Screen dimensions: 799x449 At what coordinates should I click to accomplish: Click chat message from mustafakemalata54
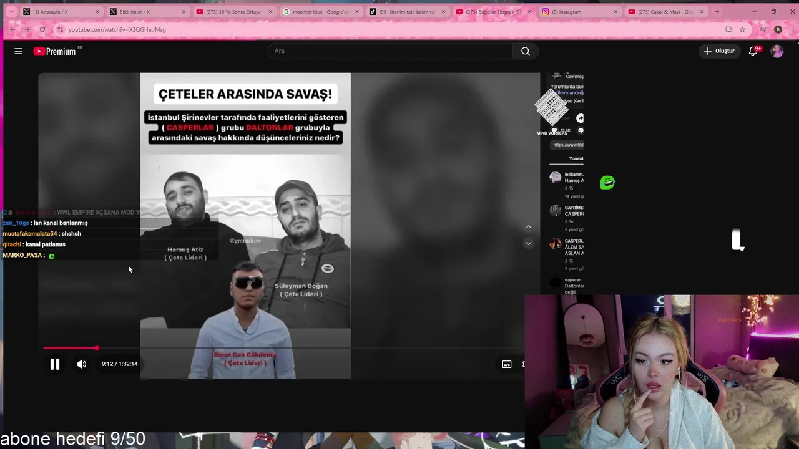pyautogui.click(x=42, y=234)
